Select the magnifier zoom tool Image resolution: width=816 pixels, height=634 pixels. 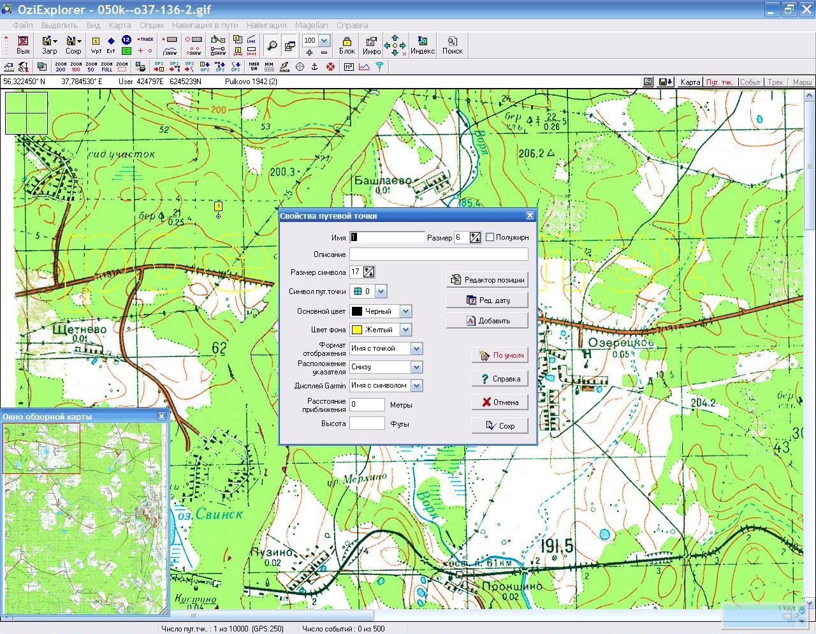[272, 45]
